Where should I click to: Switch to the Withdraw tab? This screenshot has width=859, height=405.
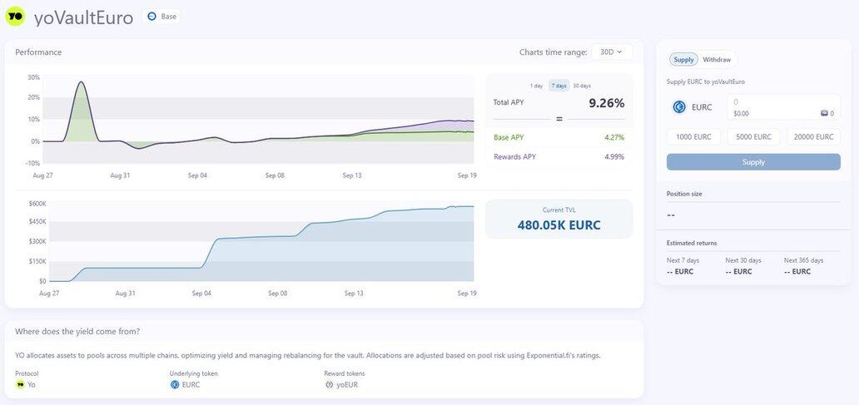pos(717,60)
